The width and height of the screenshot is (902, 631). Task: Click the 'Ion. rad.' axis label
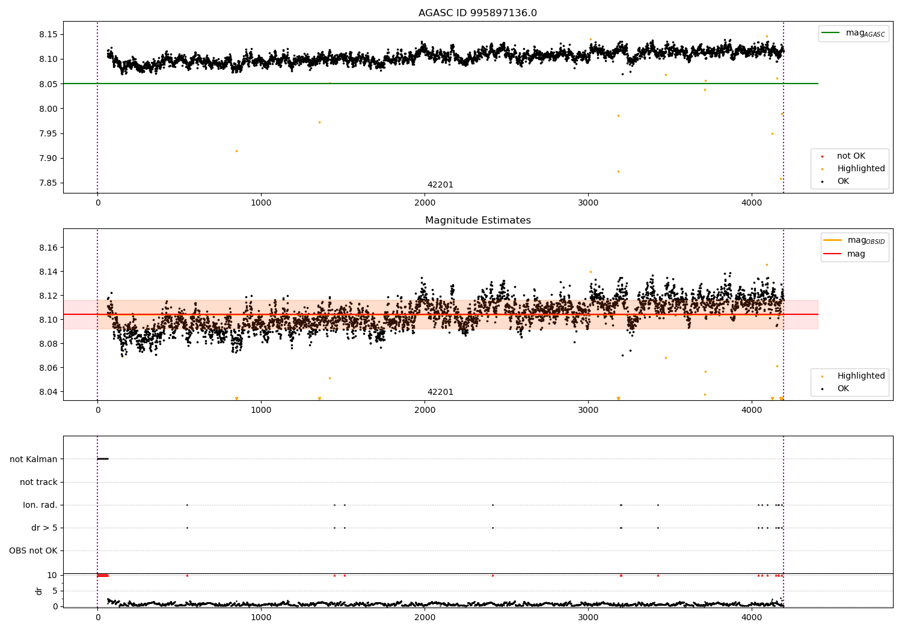pyautogui.click(x=40, y=505)
